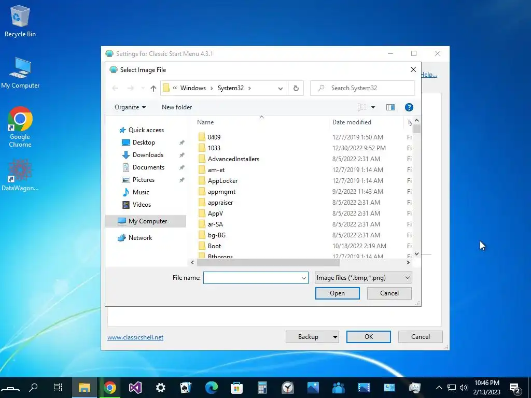Select the appraiser folder
The image size is (531, 398).
(x=220, y=203)
